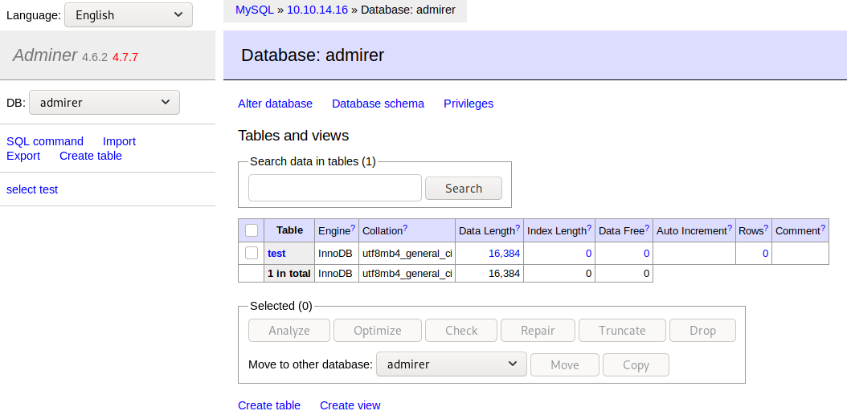Open the 10.10.14.16 server breadcrumb
Viewport: 847px width, 419px height.
[317, 10]
